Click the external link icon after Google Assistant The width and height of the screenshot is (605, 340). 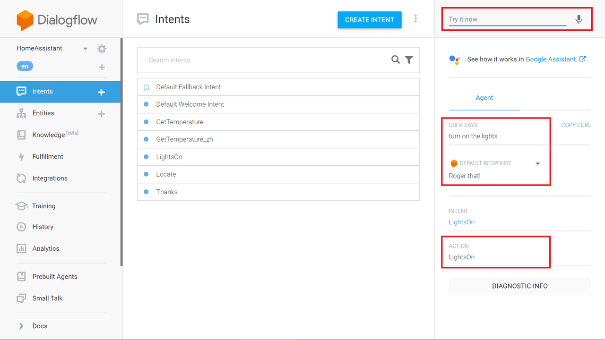pos(583,59)
